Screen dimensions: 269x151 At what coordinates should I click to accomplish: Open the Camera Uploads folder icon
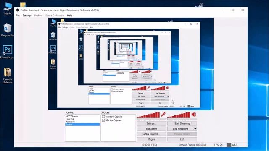tap(8, 75)
